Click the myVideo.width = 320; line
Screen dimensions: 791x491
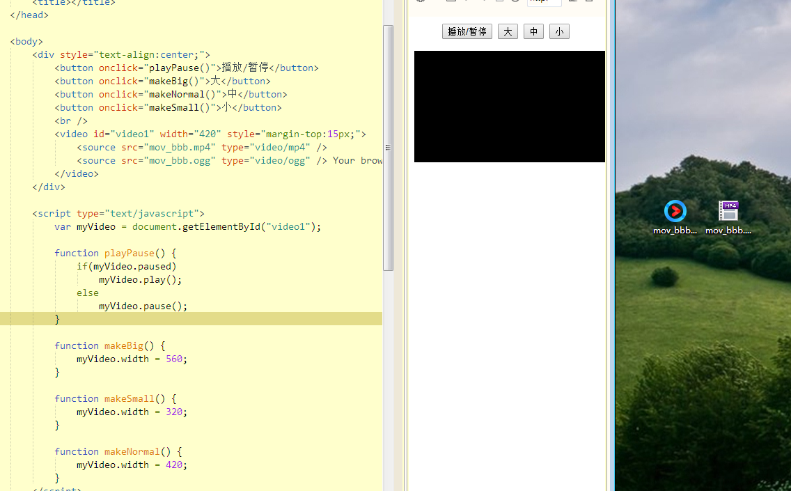(x=132, y=412)
